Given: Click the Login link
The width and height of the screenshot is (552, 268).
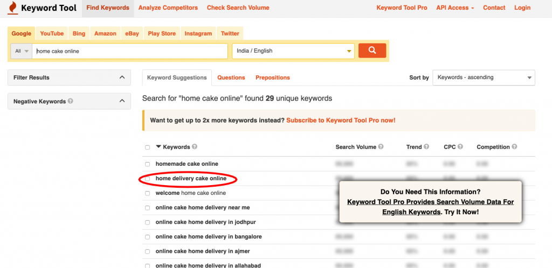Looking at the screenshot, I should pos(522,8).
